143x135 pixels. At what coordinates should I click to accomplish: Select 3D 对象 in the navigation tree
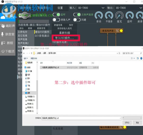(29, 71)
